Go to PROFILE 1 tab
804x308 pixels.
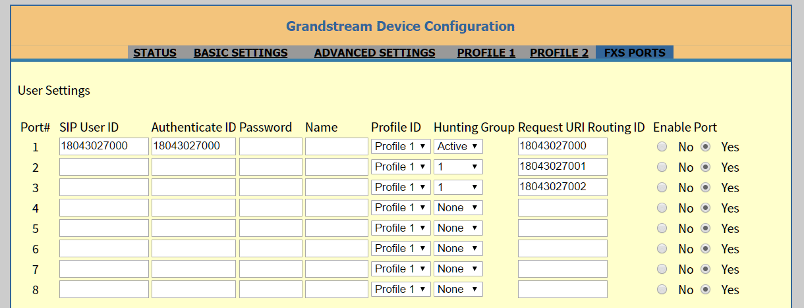[486, 53]
